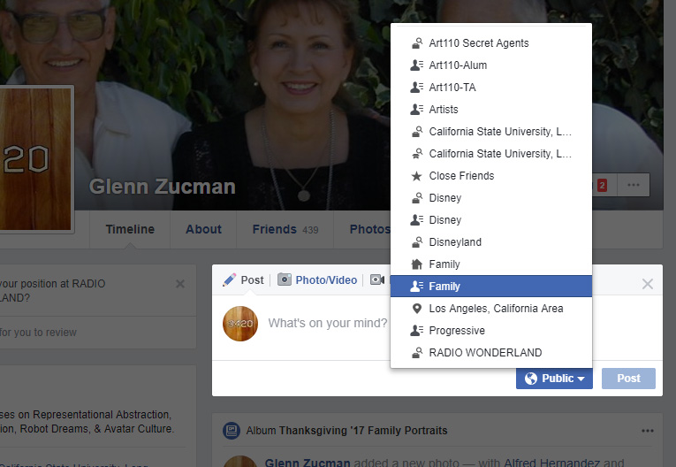Viewport: 676px width, 467px height.
Task: Choose RADIO WONDERLAND audience
Action: [x=491, y=352]
